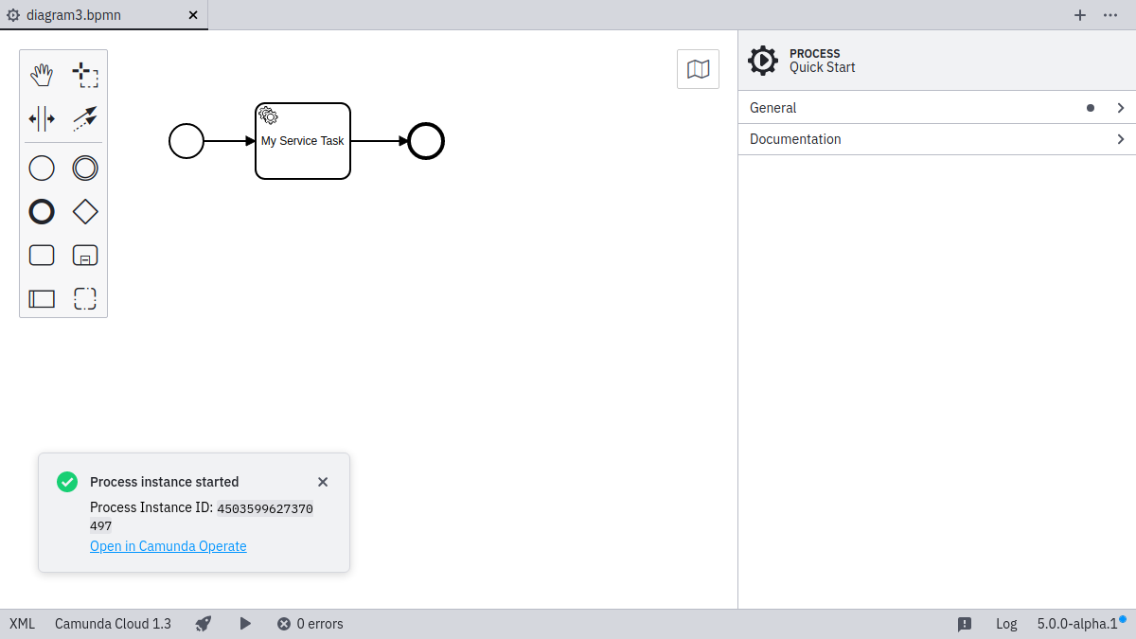Expand the General properties section
Image resolution: width=1136 pixels, height=639 pixels.
click(x=935, y=108)
